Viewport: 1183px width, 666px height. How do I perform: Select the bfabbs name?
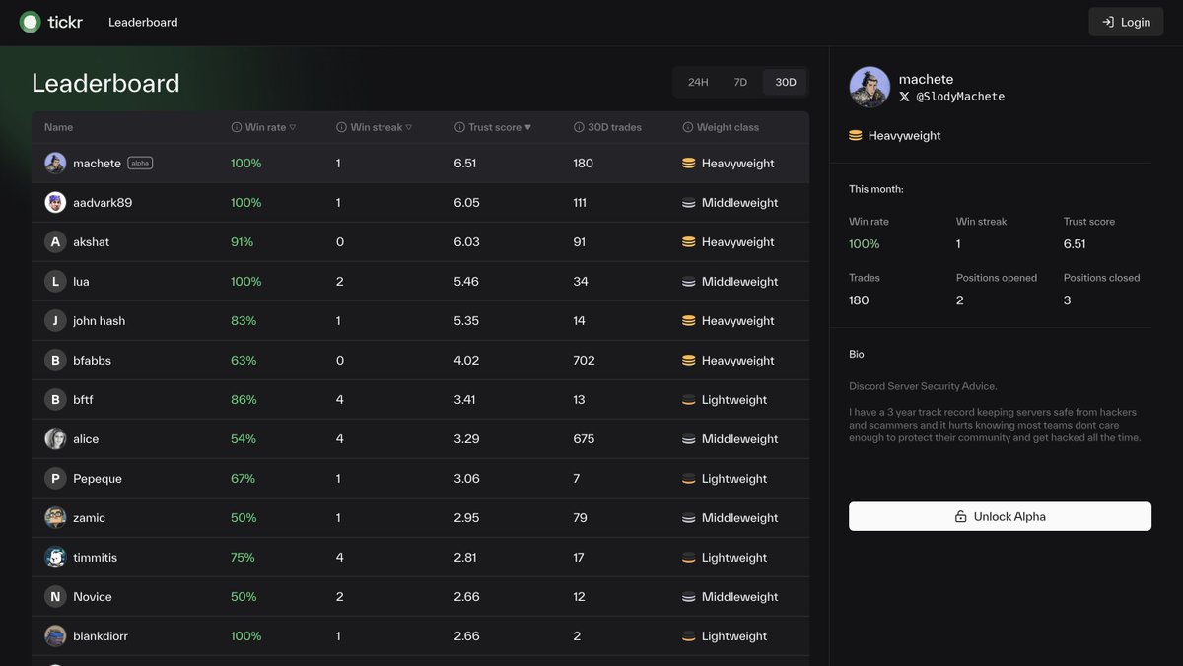click(x=92, y=361)
